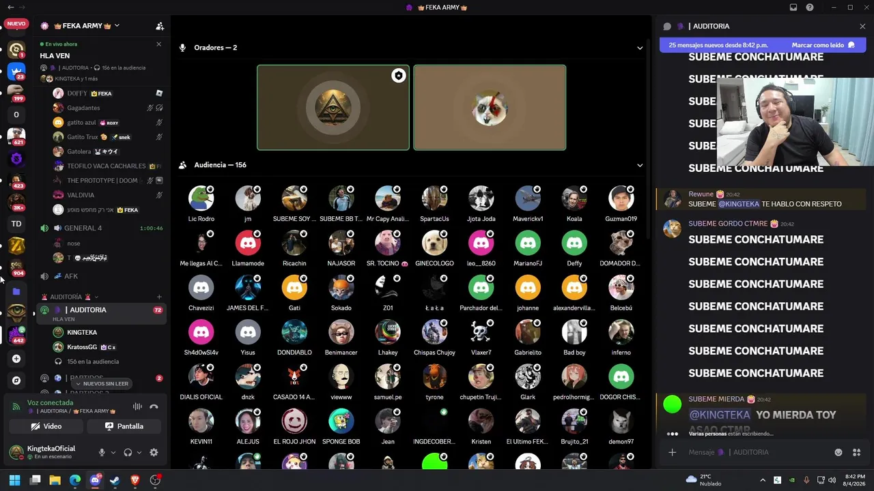Disconnect from voice with the hang-up icon
874x491 pixels.
[154, 406]
